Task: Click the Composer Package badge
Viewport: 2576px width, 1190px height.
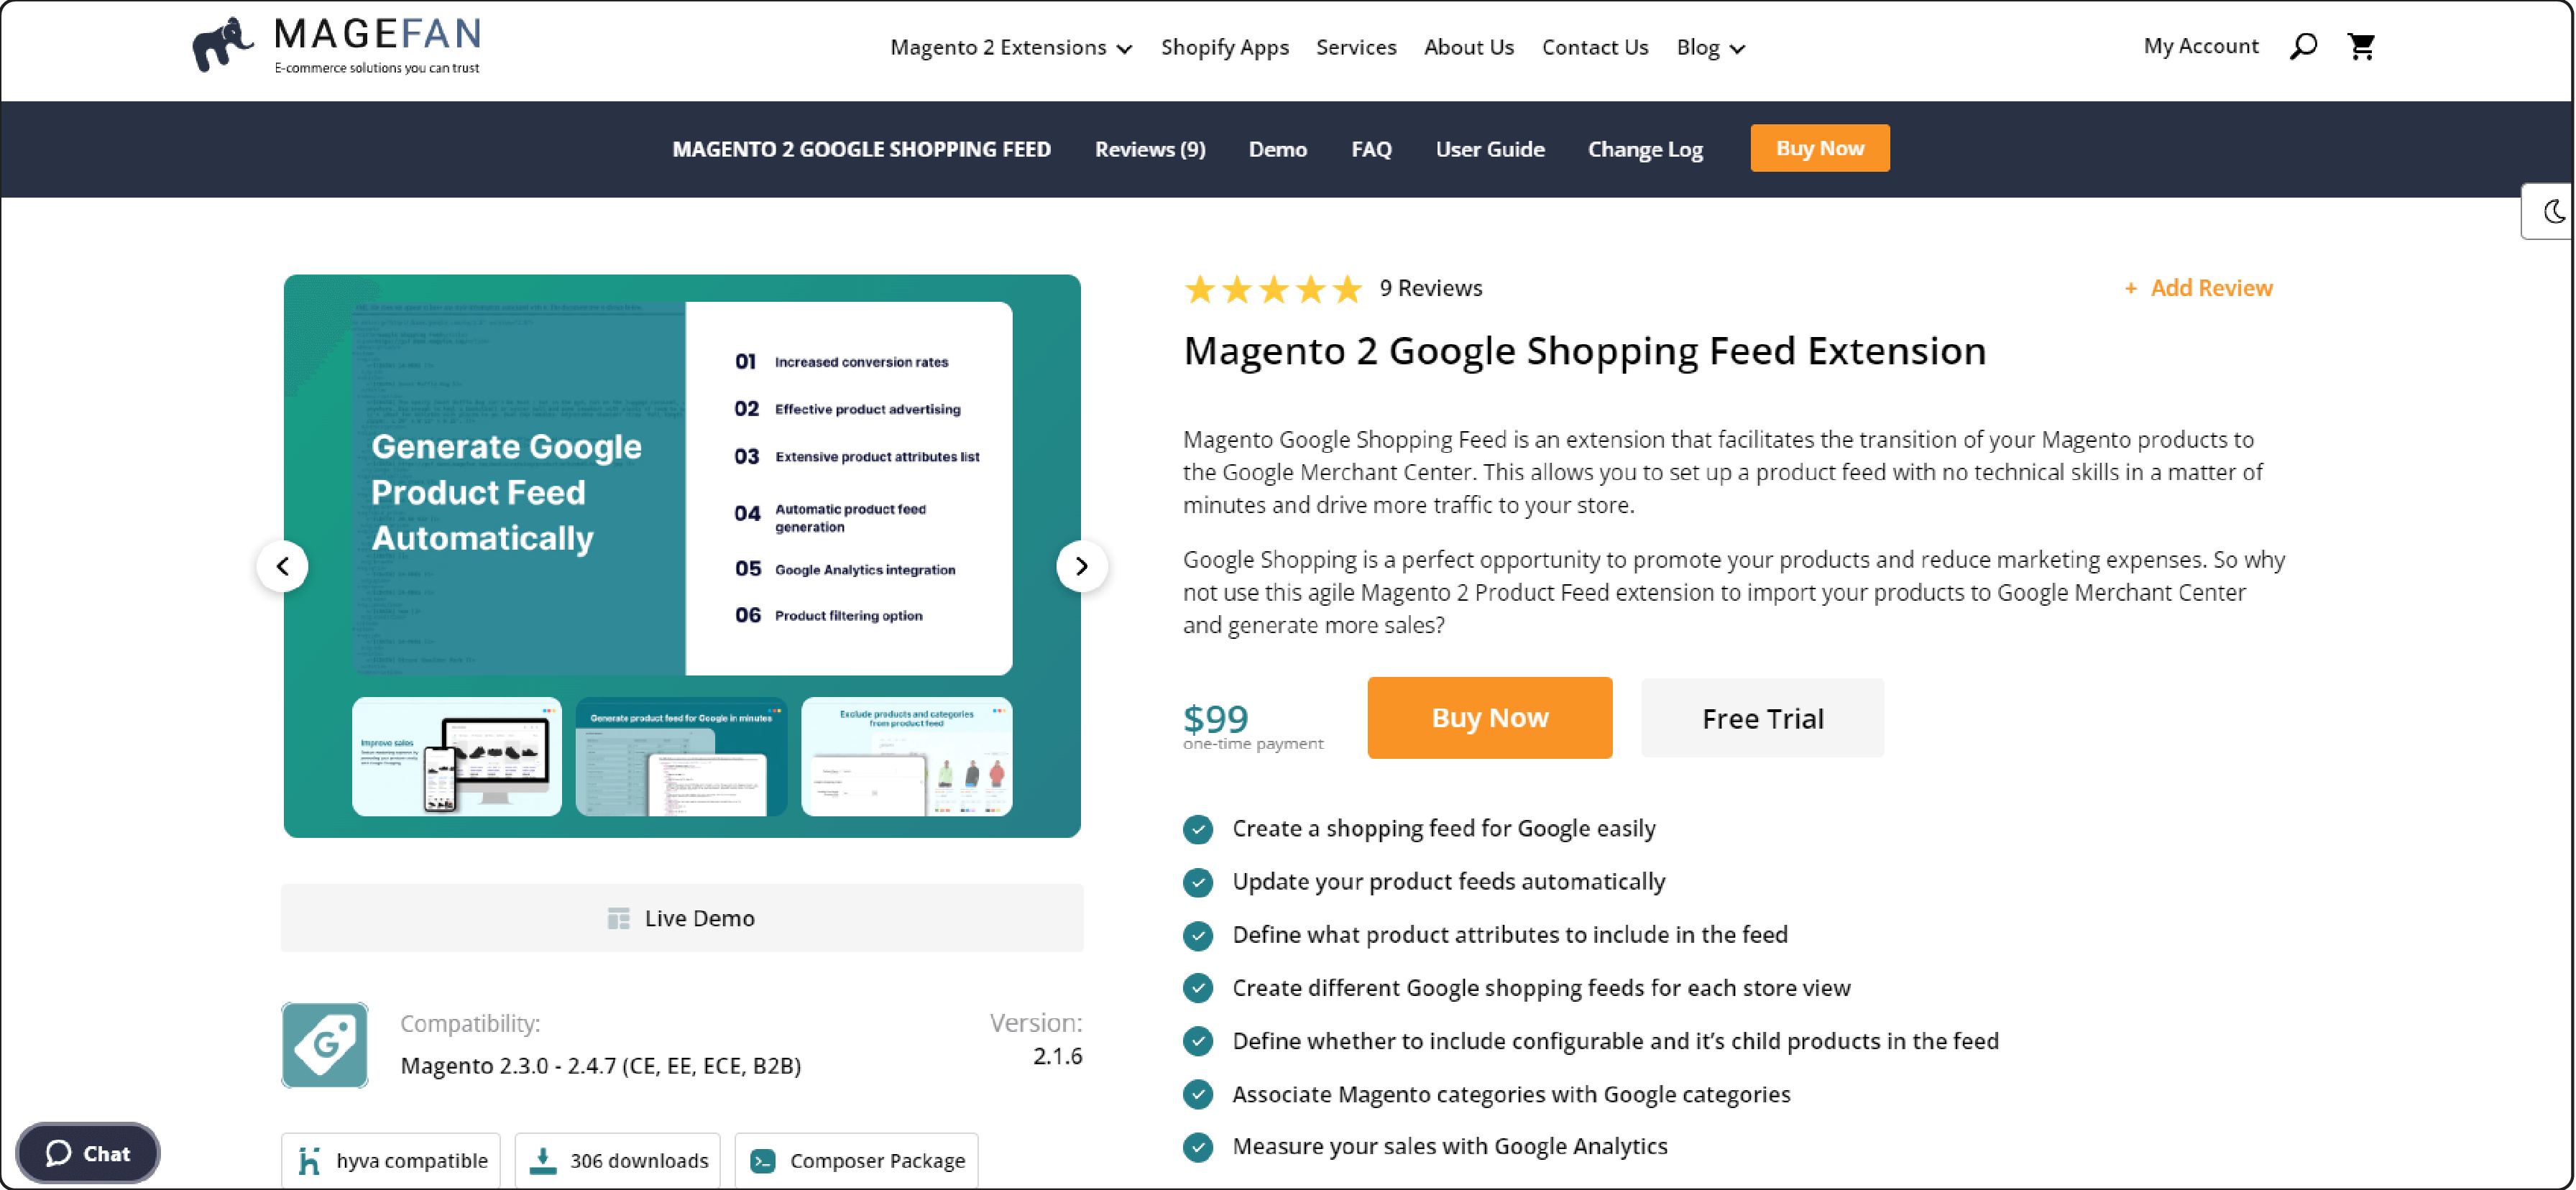Action: pyautogui.click(x=857, y=1160)
